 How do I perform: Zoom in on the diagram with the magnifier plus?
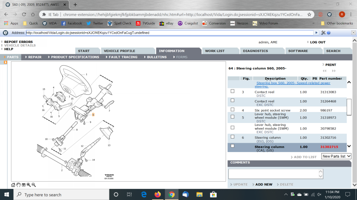tap(29, 185)
